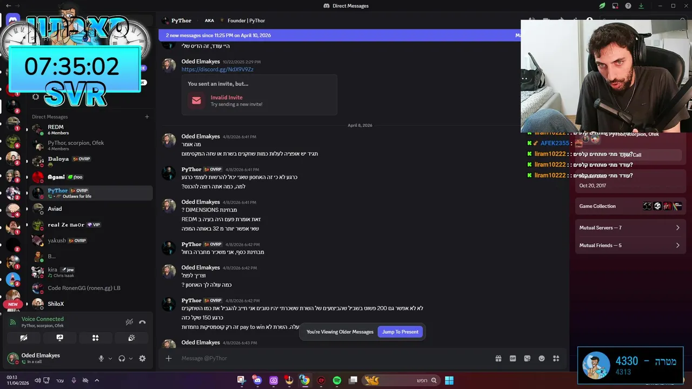This screenshot has height=389, width=692.
Task: Open PyThor, scorpion, Ofek group chat
Action: click(x=91, y=145)
